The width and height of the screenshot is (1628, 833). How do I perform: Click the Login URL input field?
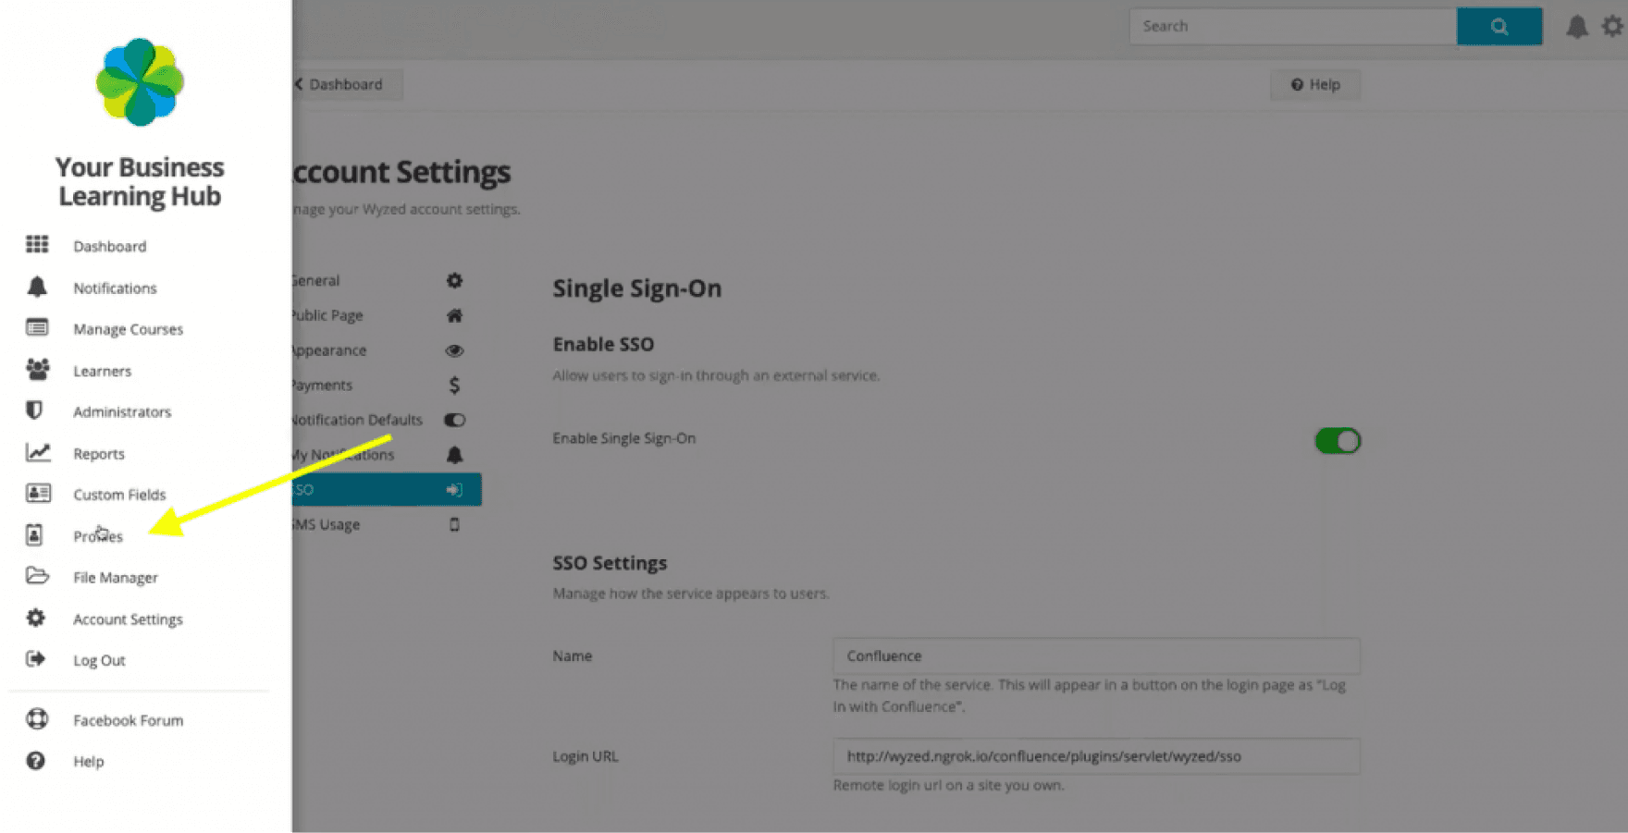(x=1096, y=756)
